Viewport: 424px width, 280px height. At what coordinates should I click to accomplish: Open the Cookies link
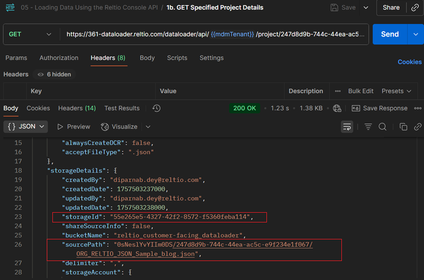click(x=409, y=62)
